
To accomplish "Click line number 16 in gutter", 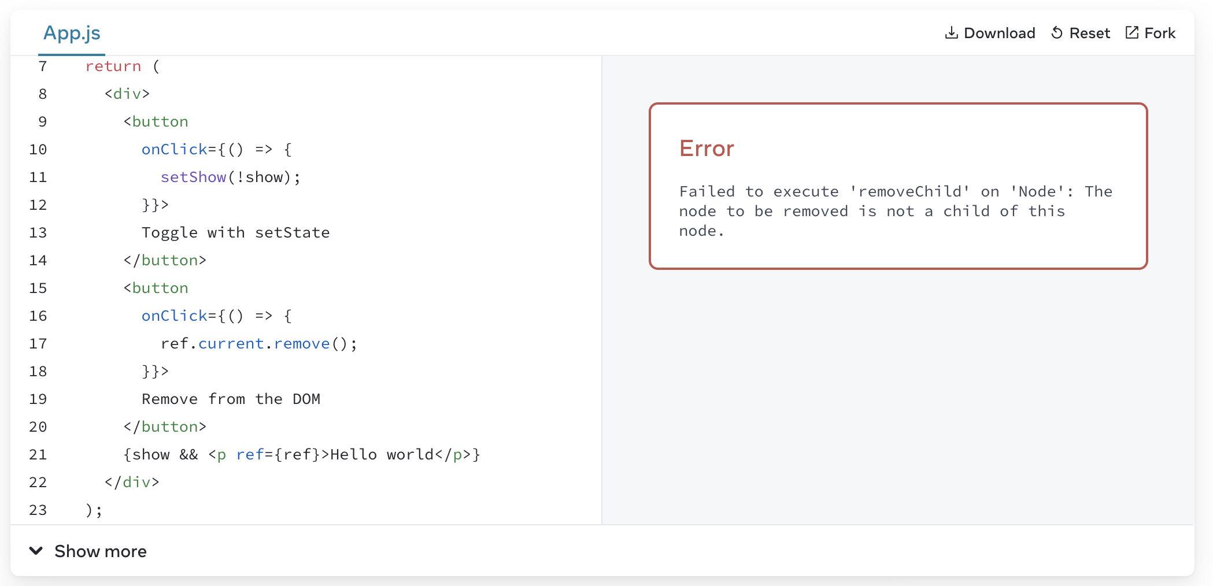I will click(x=38, y=316).
